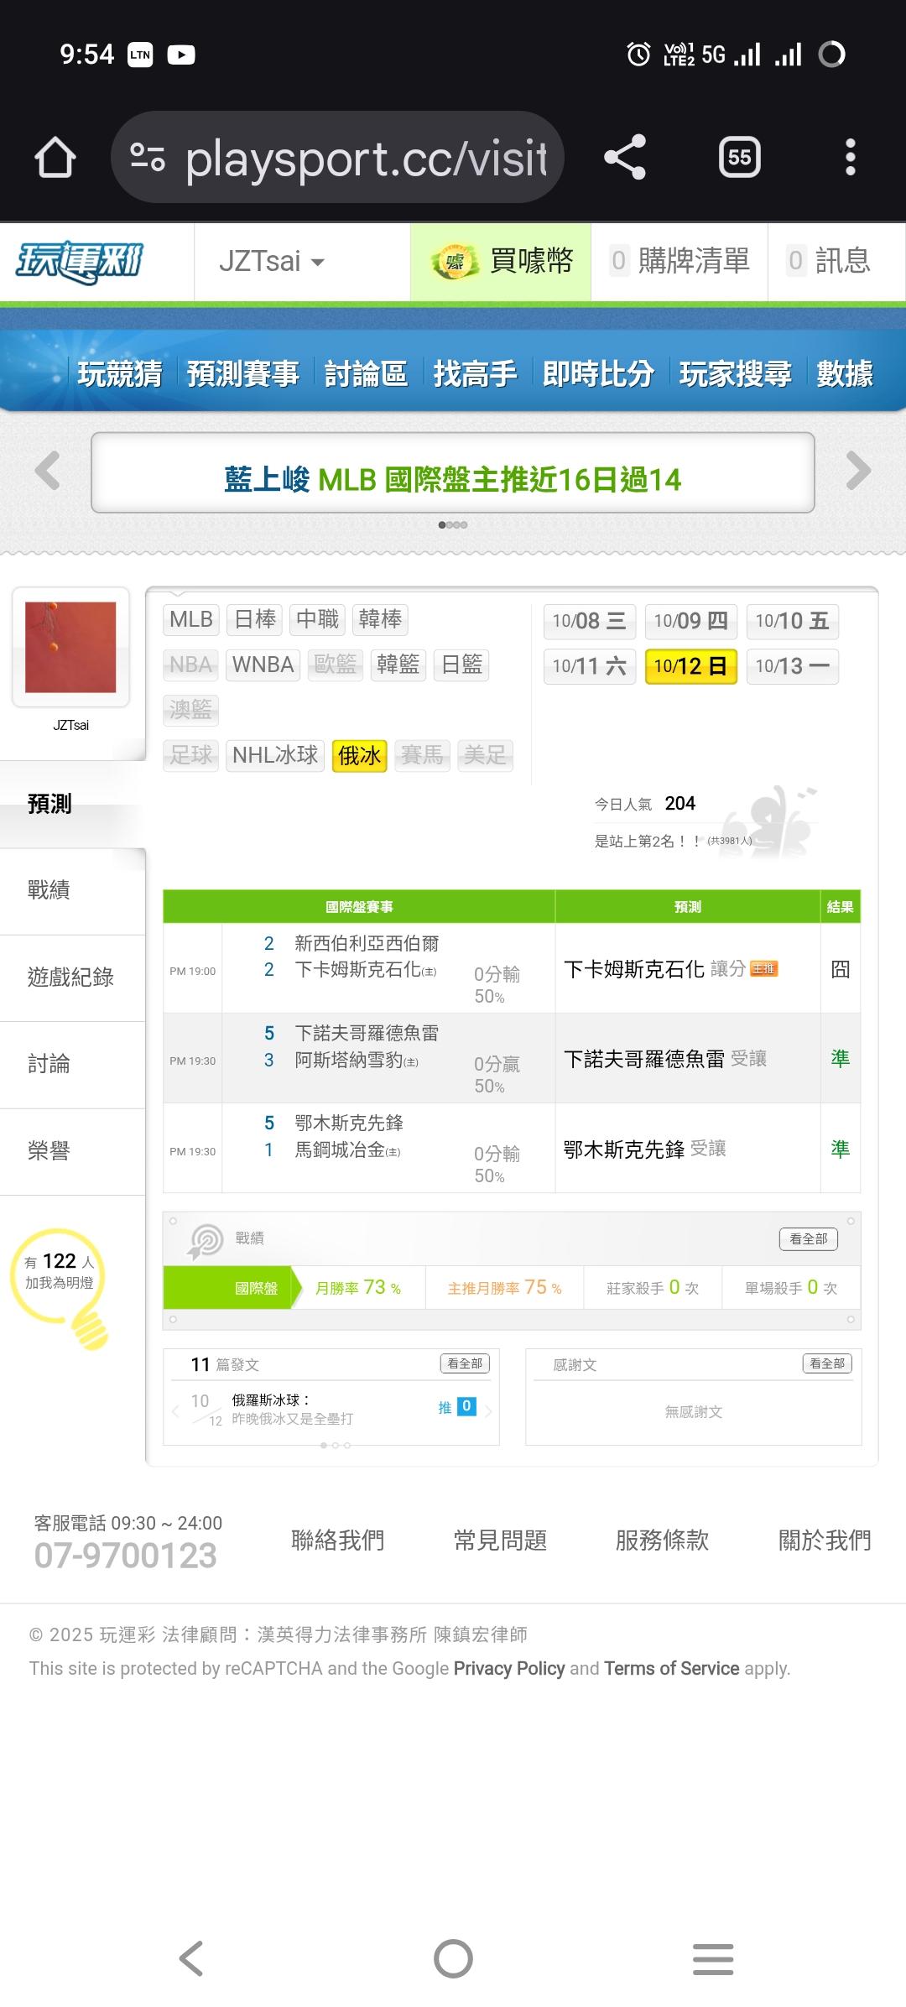Open 預測賽事 in the navigation menu
Viewport: 906px width, 2007px height.
(x=242, y=373)
